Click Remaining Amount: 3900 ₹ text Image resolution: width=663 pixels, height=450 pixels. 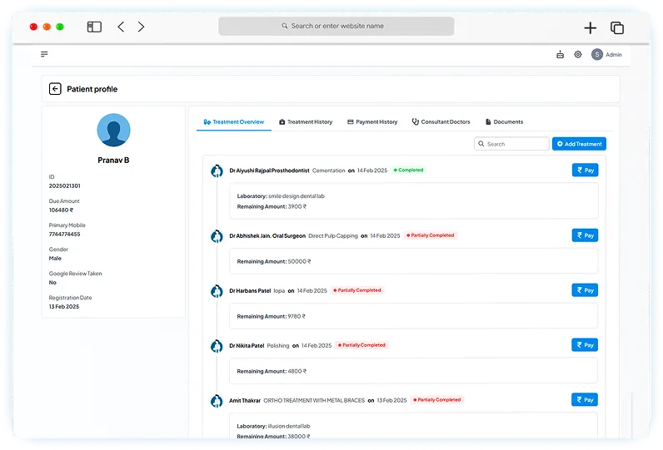pyautogui.click(x=272, y=207)
